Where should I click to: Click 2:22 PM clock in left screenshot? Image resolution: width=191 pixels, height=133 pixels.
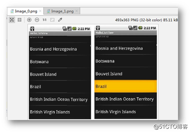click(x=84, y=29)
